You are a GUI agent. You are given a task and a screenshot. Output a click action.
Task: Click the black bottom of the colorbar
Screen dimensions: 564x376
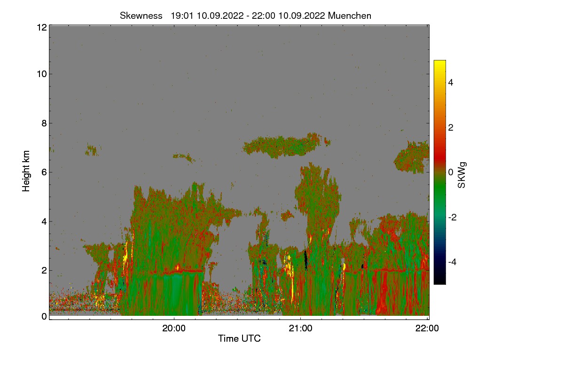(439, 278)
